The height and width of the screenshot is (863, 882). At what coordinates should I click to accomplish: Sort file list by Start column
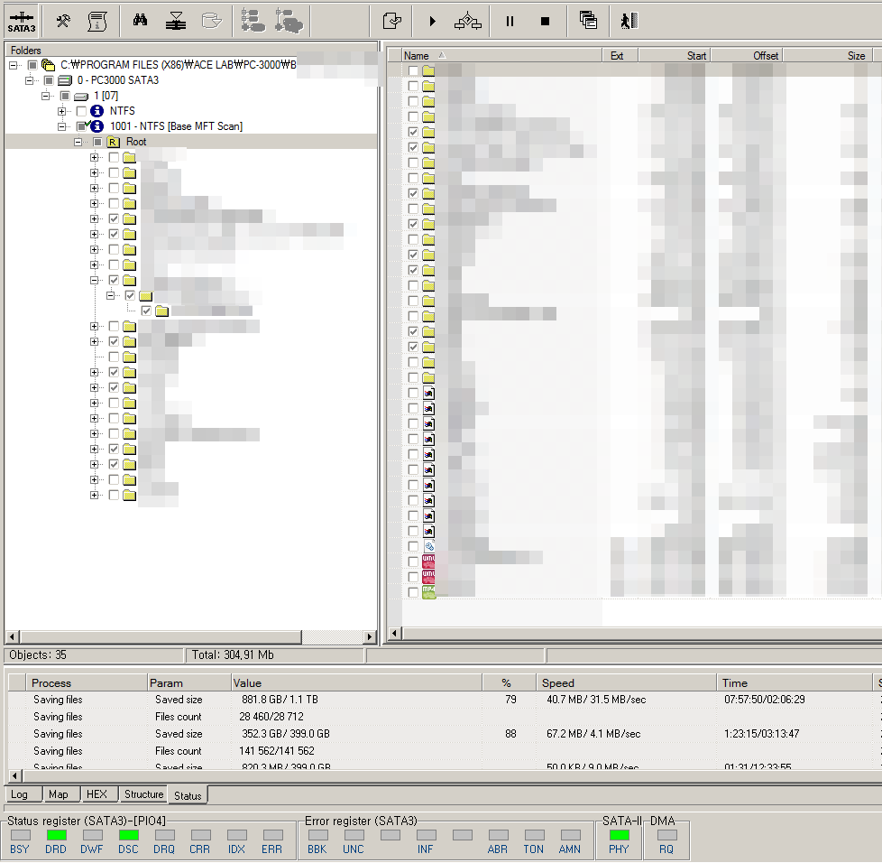coord(675,56)
